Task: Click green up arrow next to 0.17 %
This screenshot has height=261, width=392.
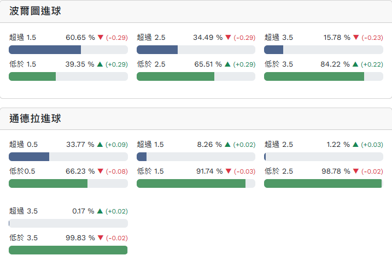Action: pyautogui.click(x=100, y=211)
